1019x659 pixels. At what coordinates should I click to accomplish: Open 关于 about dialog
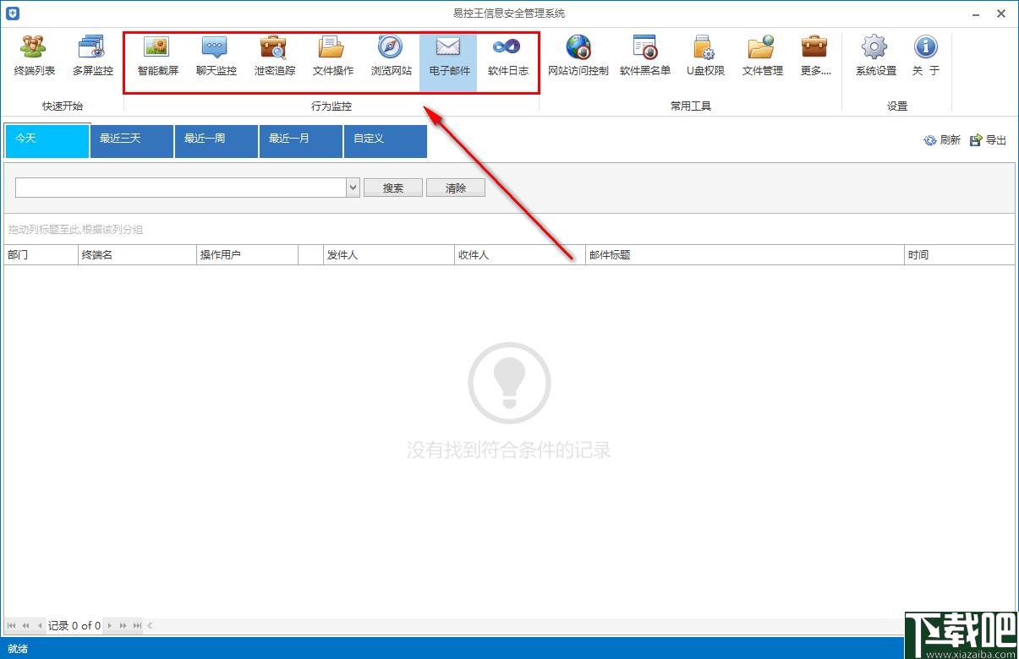coord(926,56)
